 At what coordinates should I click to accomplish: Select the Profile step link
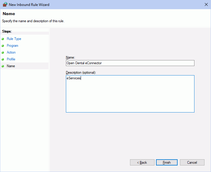tap(11, 59)
